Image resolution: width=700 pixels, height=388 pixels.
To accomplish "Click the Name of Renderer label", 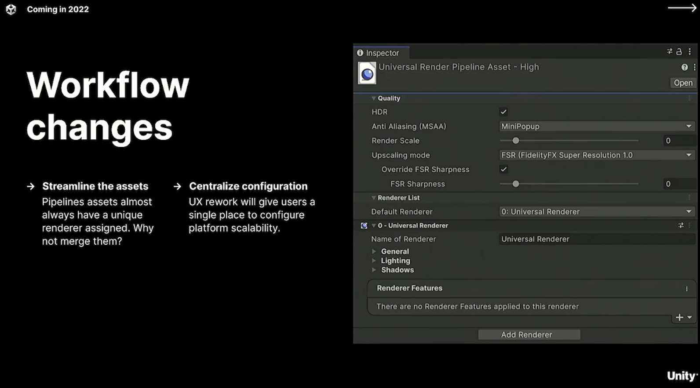I will 404,239.
